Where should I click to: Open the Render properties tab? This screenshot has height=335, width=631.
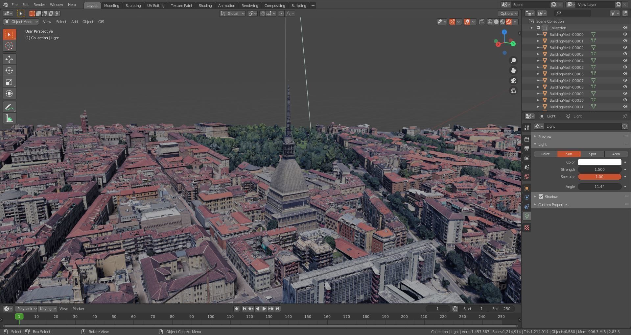(527, 139)
